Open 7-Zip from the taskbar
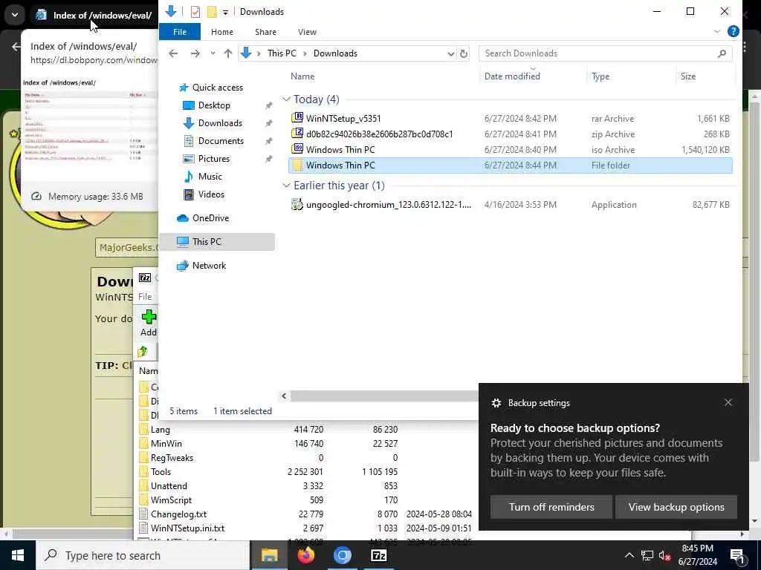 click(x=378, y=555)
